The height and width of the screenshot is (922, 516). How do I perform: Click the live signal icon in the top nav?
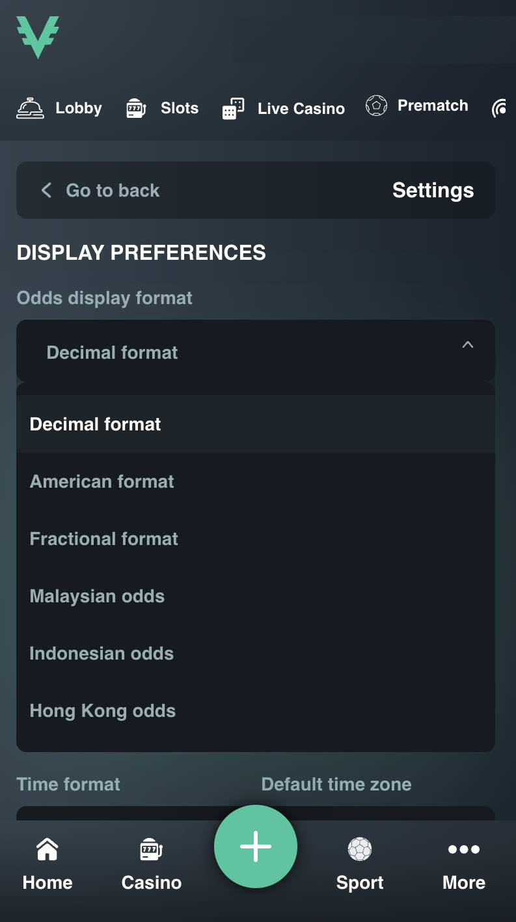[x=499, y=108]
